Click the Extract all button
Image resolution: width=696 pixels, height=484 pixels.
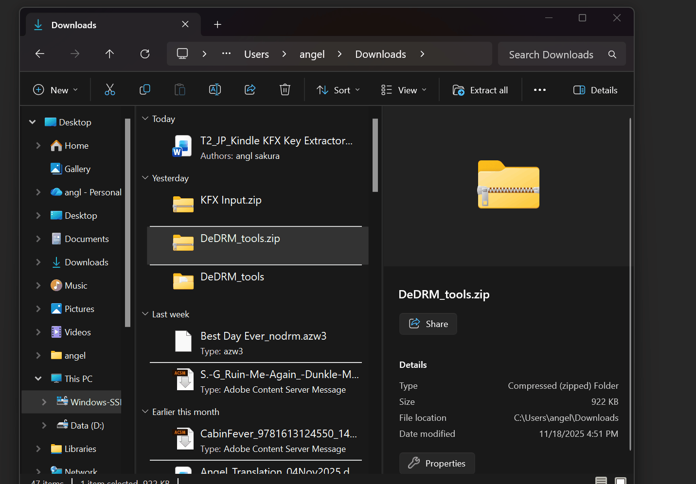point(481,90)
